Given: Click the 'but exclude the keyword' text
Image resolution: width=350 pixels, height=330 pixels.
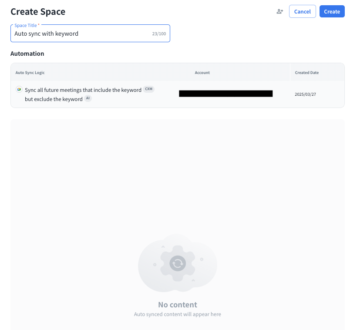Looking at the screenshot, I should [54, 99].
